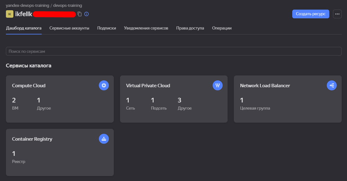Click the 3 Другое counter in Virtual Private Cloud

coord(185,104)
